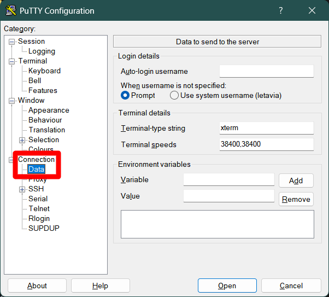Collapse the Window tree node
This screenshot has width=329, height=297.
[11, 101]
